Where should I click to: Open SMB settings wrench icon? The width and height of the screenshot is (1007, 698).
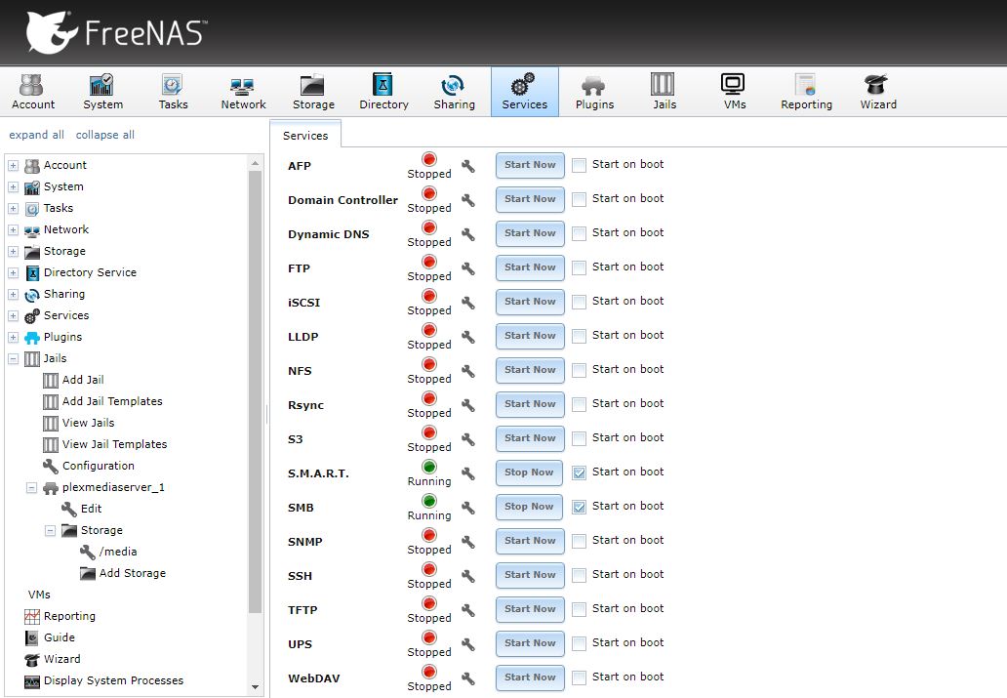pos(468,508)
